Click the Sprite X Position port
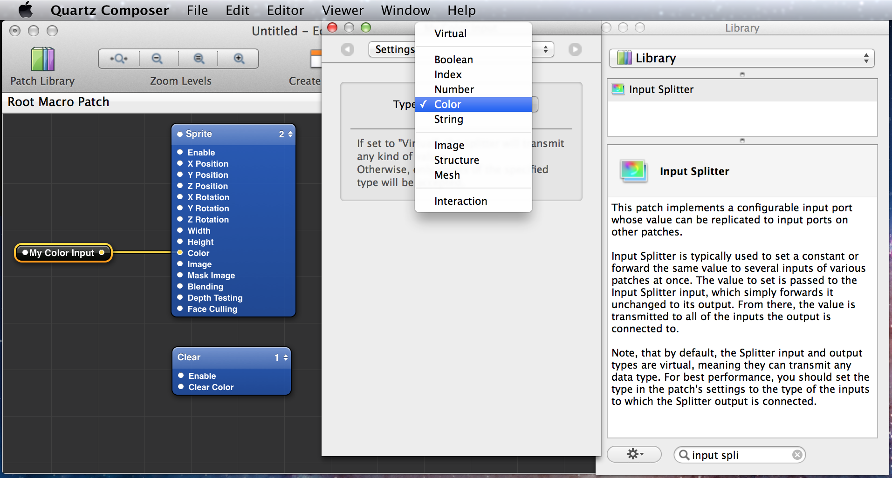The height and width of the screenshot is (478, 892). coord(180,163)
